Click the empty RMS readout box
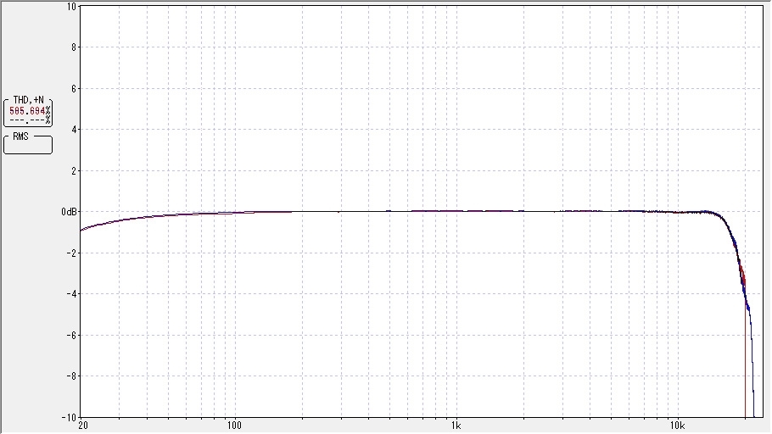The image size is (772, 434). 28,145
